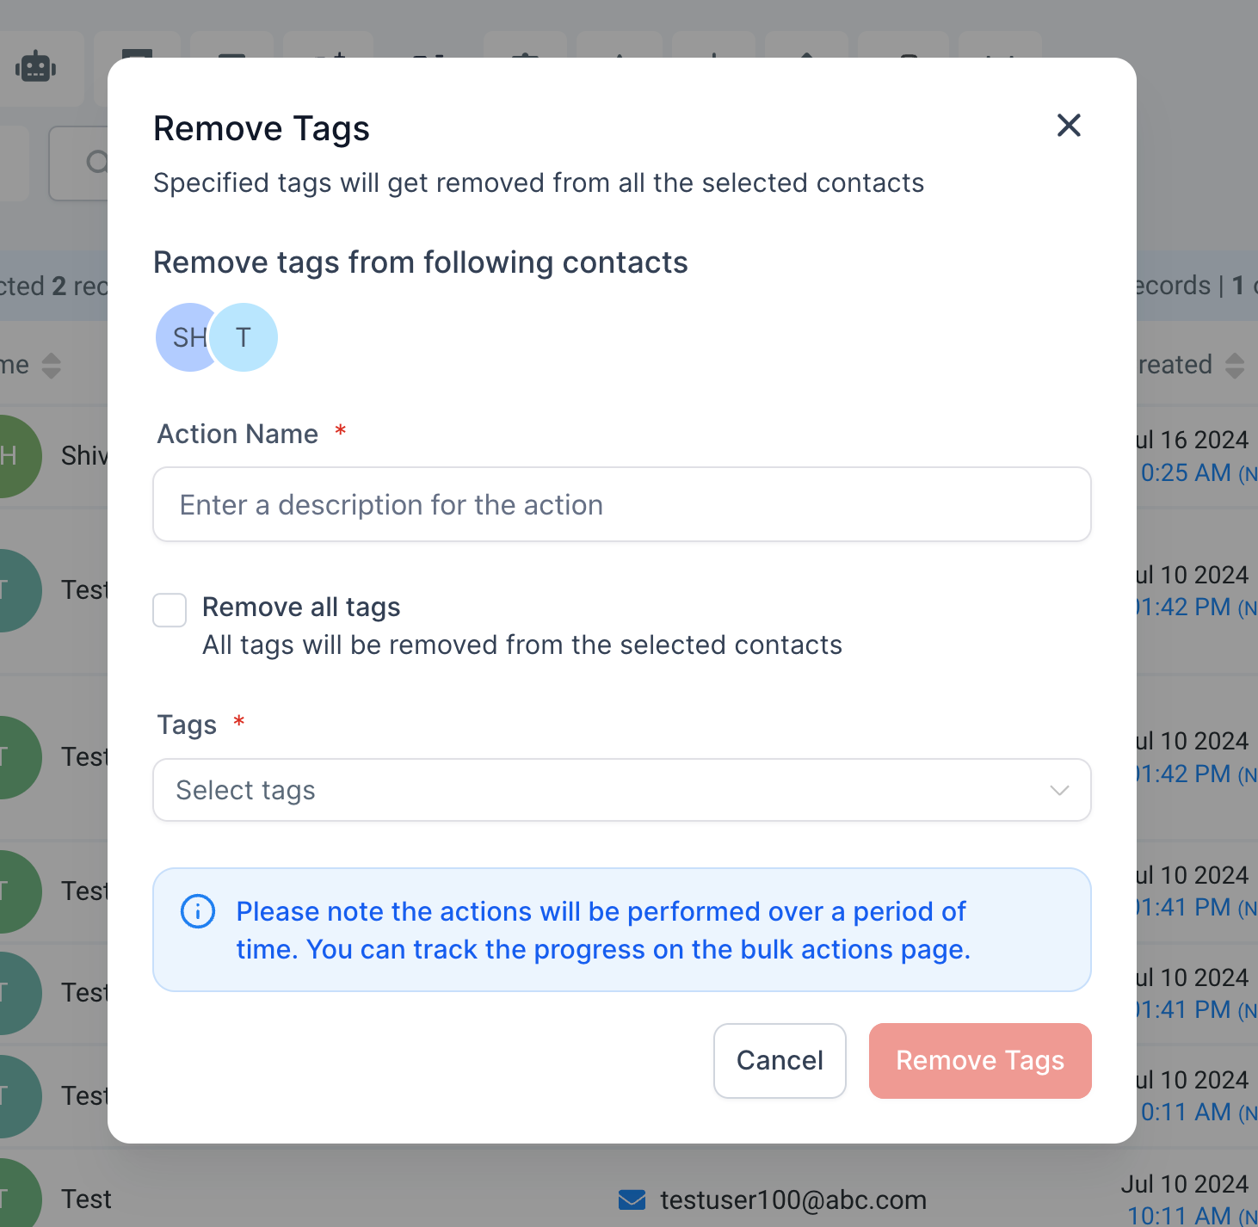Click the info icon in the blue notice

[198, 911]
